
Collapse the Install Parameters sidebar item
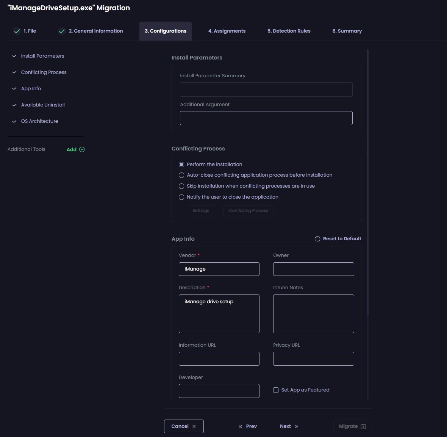[14, 56]
